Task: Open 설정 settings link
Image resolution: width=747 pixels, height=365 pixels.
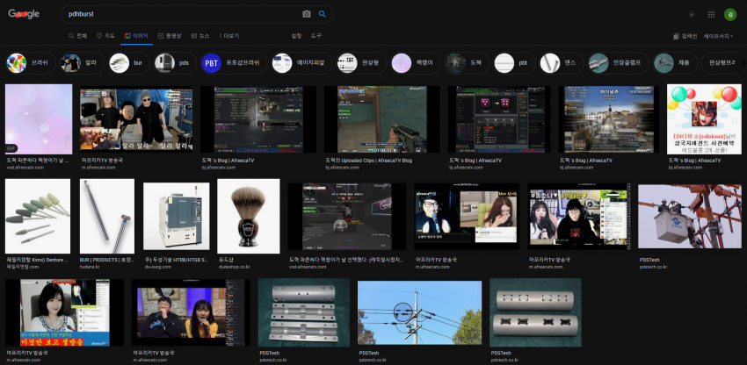Action: pos(296,36)
